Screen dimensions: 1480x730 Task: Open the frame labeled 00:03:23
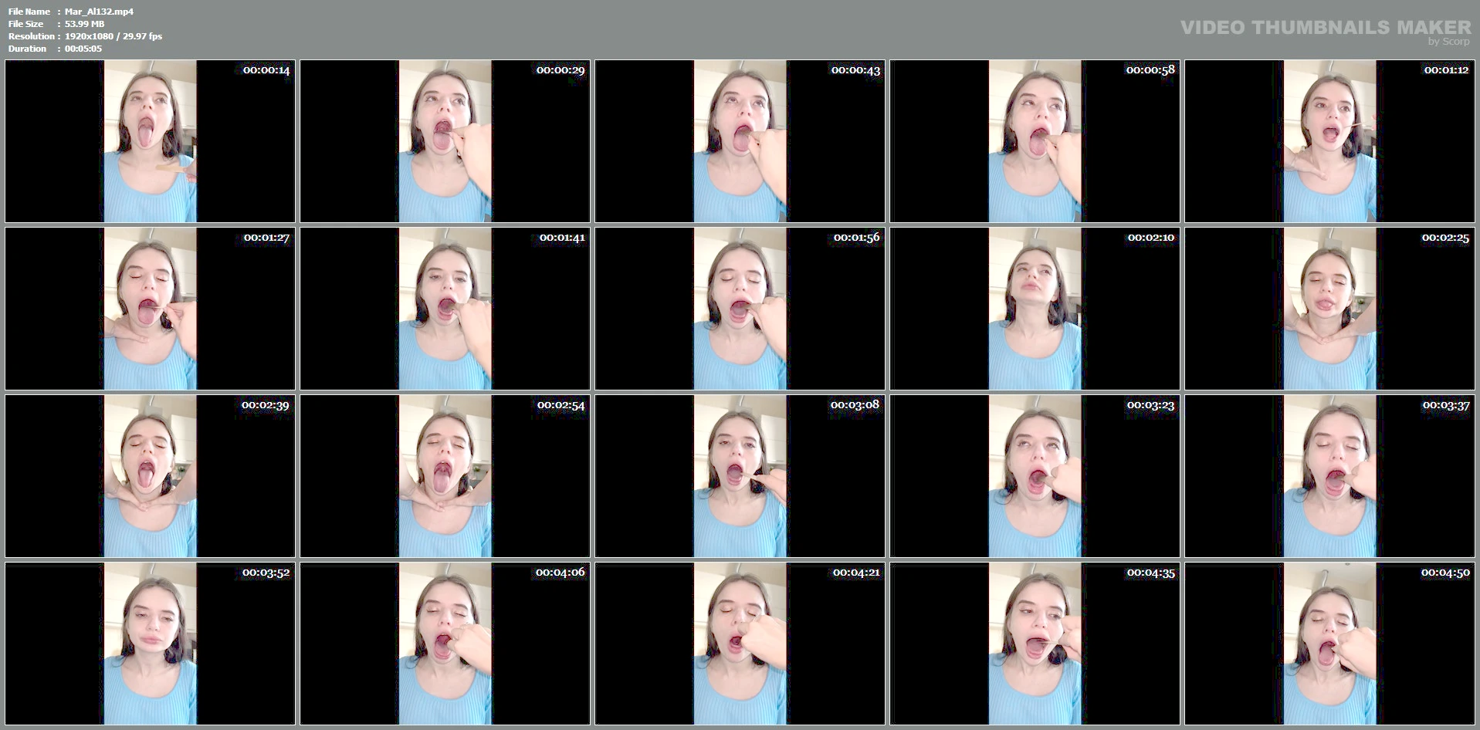(x=1035, y=476)
